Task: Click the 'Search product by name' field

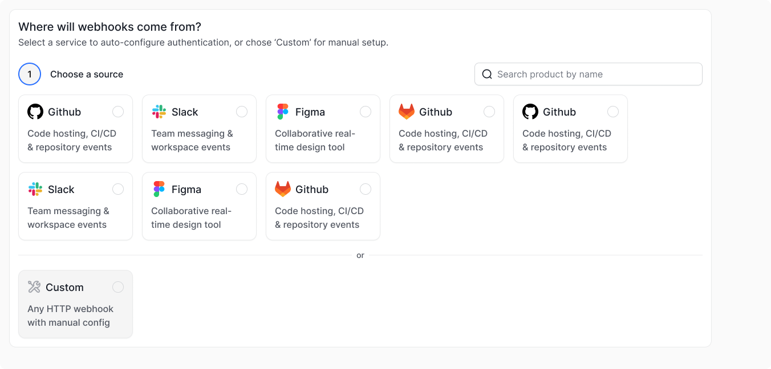Action: coord(593,74)
